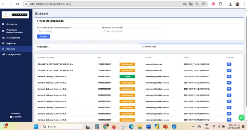The width and height of the screenshot is (247, 130).
Task: Click the Nombre marketplace column header
Action: [46, 57]
